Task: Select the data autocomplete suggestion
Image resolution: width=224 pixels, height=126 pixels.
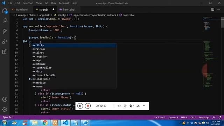Action: click(x=74, y=71)
